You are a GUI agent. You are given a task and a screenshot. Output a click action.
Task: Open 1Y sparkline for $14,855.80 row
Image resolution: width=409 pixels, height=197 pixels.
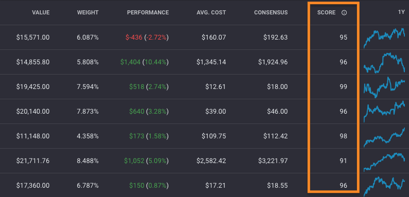(x=384, y=63)
